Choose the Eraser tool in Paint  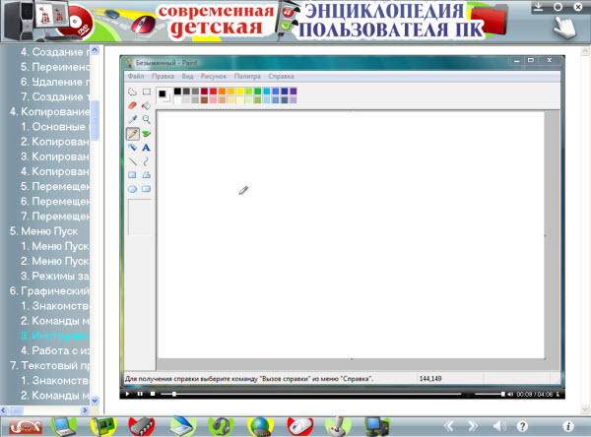click(x=132, y=105)
